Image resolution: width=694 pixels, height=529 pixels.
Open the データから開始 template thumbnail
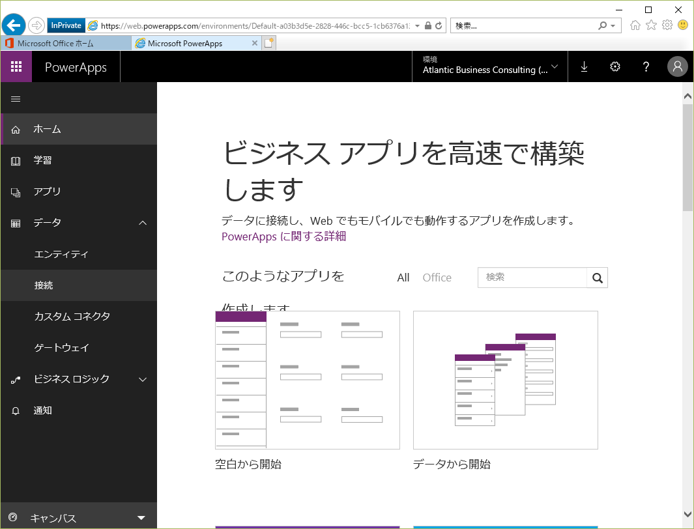click(x=506, y=380)
